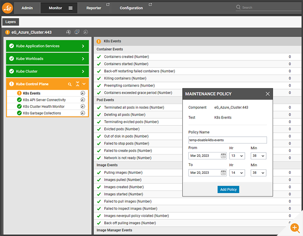Click the wrench gear icon beside cluster name
Viewport: 303px width, 236px height.
pos(86,32)
